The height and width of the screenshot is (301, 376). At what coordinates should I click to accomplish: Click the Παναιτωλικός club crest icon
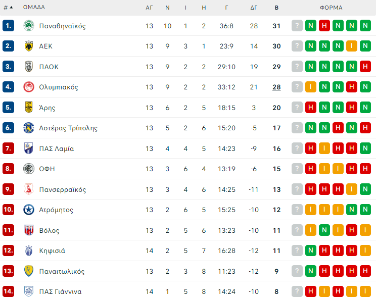pyautogui.click(x=29, y=271)
